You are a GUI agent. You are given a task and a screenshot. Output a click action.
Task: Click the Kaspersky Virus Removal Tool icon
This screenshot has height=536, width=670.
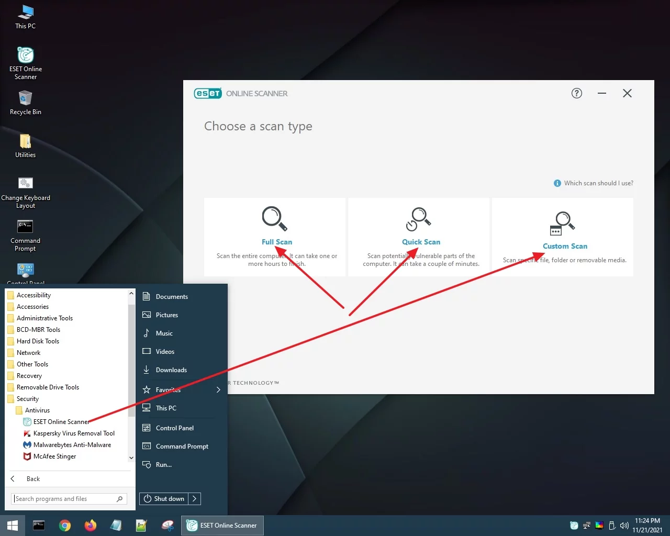coord(27,433)
